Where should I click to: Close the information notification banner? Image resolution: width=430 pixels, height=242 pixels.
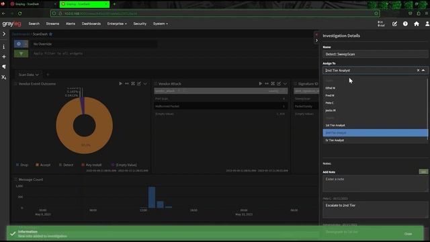tap(408, 234)
